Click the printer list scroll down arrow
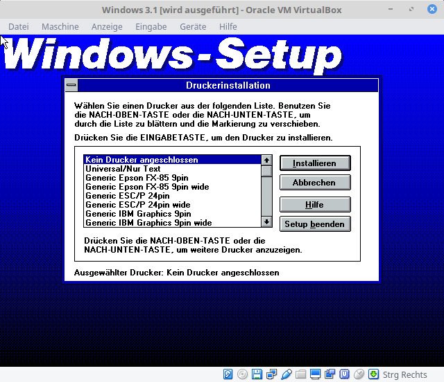Viewport: 444px width, 382px height. (x=266, y=222)
